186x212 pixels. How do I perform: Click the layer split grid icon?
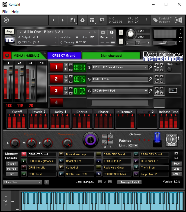(x=108, y=140)
